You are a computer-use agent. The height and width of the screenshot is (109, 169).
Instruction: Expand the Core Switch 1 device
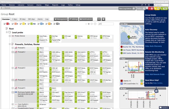tap(13, 104)
